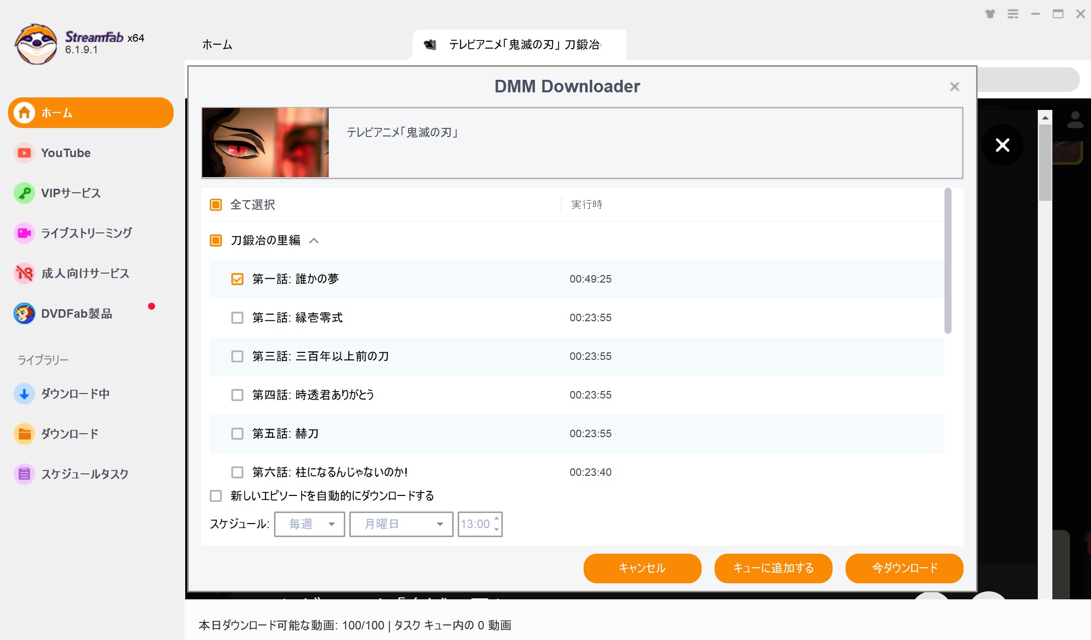Viewport: 1091px width, 640px height.
Task: Uncheck 第一話: 誰かの夢 episode
Action: coord(237,279)
